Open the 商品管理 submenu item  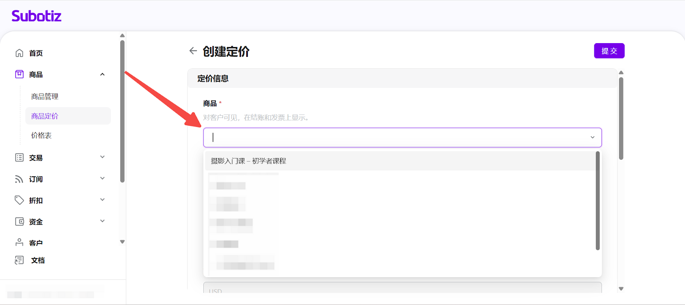(x=45, y=97)
